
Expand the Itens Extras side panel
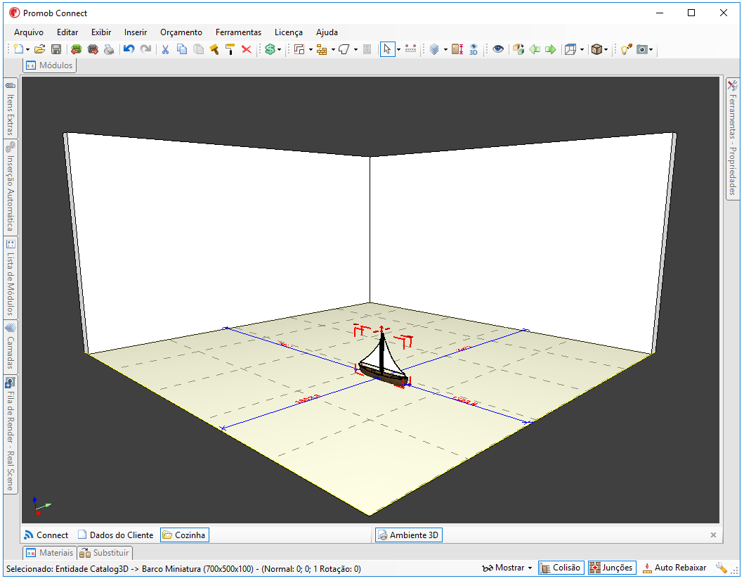(11, 108)
